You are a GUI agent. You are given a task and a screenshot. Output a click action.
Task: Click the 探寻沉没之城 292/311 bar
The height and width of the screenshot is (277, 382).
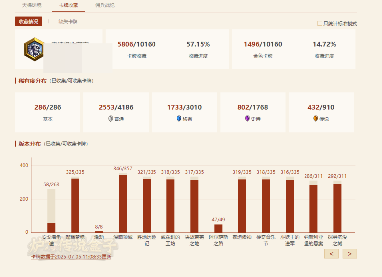point(337,208)
